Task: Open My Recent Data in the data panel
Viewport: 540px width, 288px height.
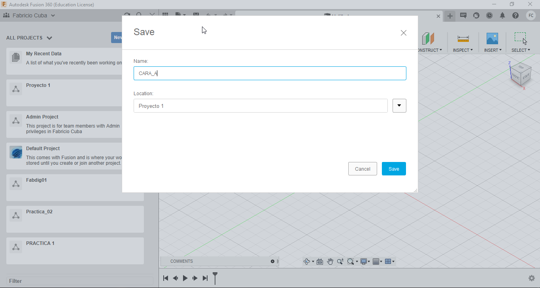Action: point(64,61)
